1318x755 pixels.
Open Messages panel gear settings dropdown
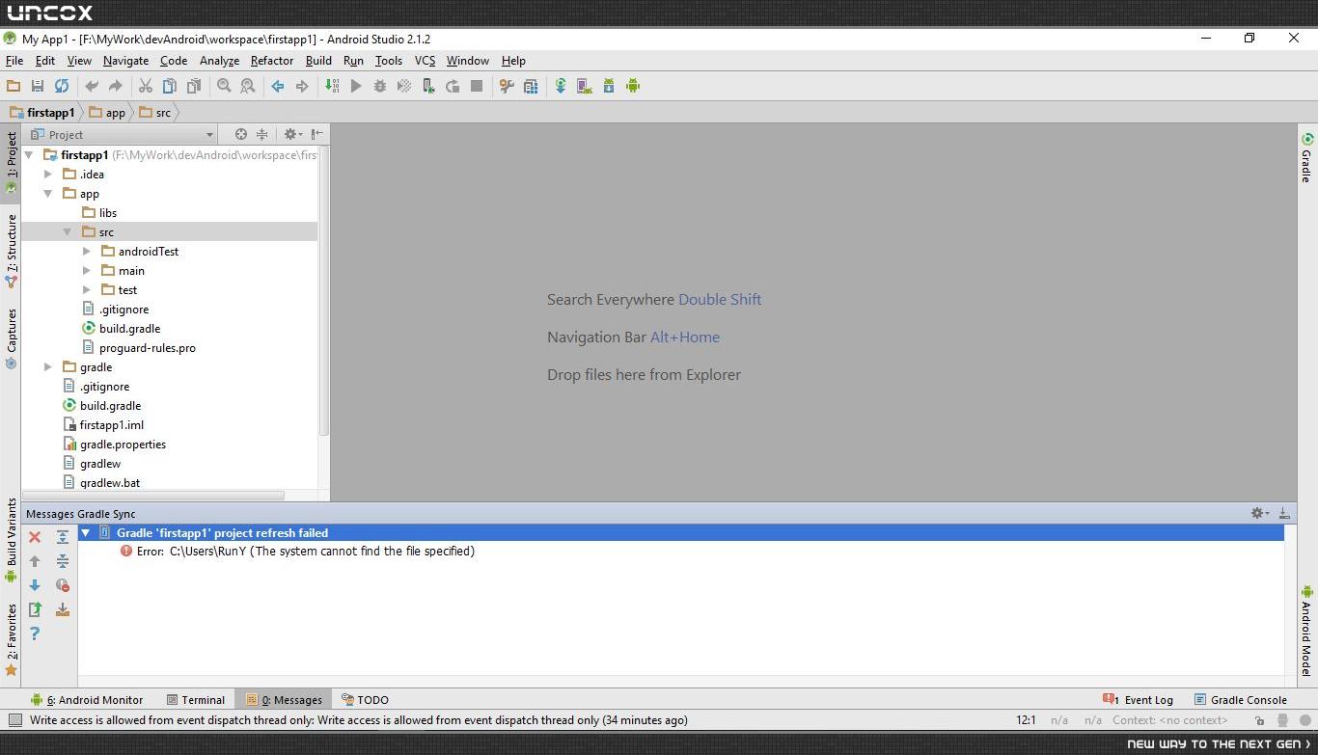[x=1260, y=513]
